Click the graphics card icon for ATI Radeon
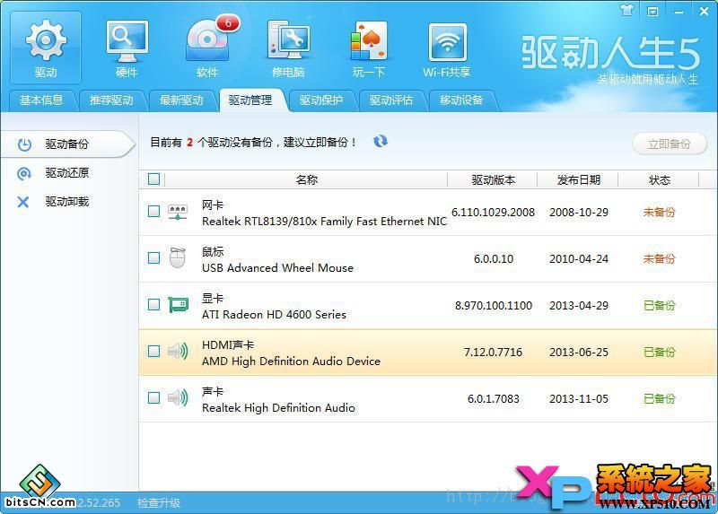Screen dimensions: 718x514 pyautogui.click(x=178, y=304)
